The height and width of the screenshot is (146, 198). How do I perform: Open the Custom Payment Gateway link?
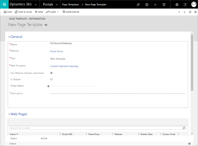(x=64, y=66)
